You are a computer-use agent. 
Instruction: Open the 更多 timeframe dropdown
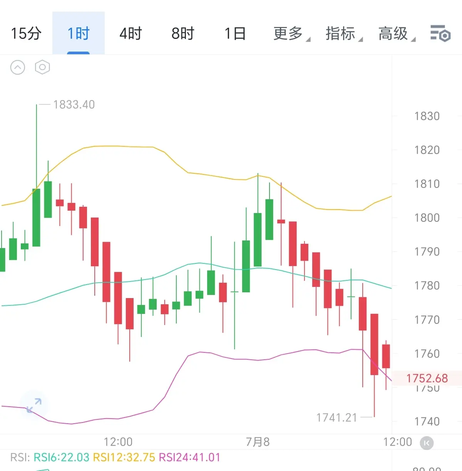click(291, 34)
